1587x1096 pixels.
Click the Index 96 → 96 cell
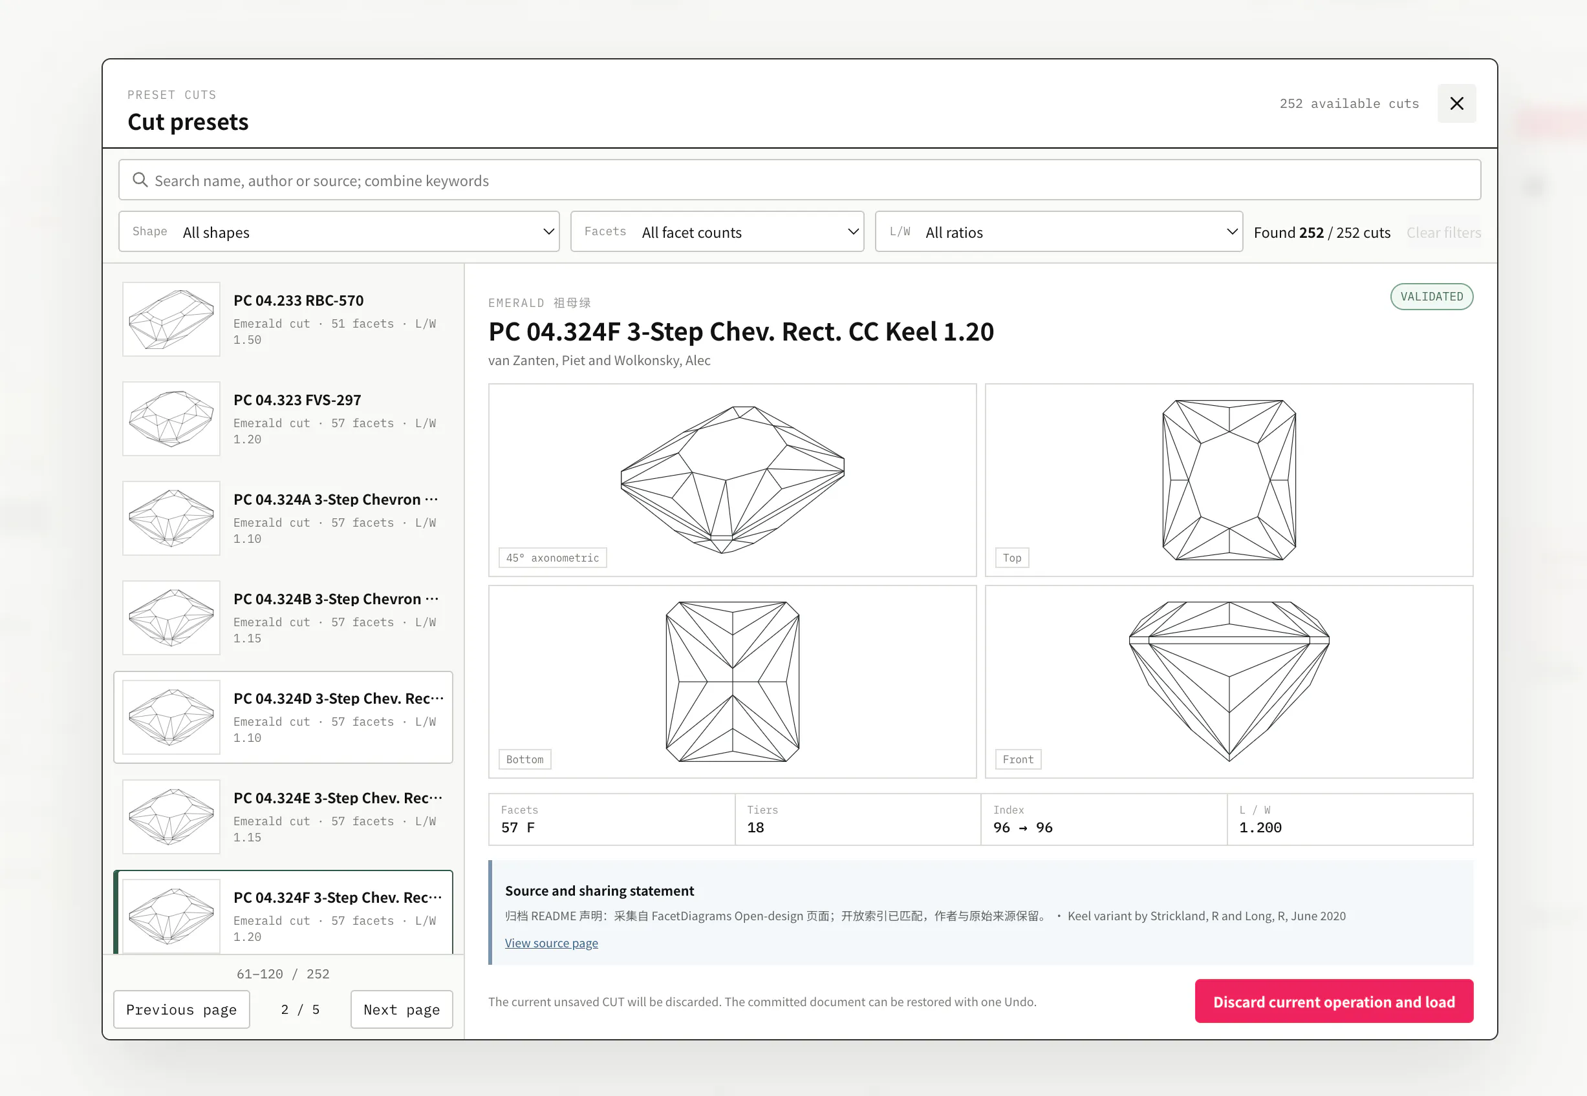[x=1104, y=820]
